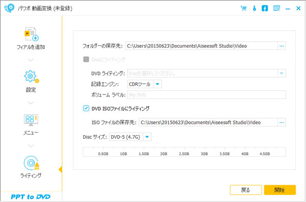Expand the 記録エンジン CDRツール dropdown
Viewport: 306px width, 202px height.
click(x=158, y=84)
